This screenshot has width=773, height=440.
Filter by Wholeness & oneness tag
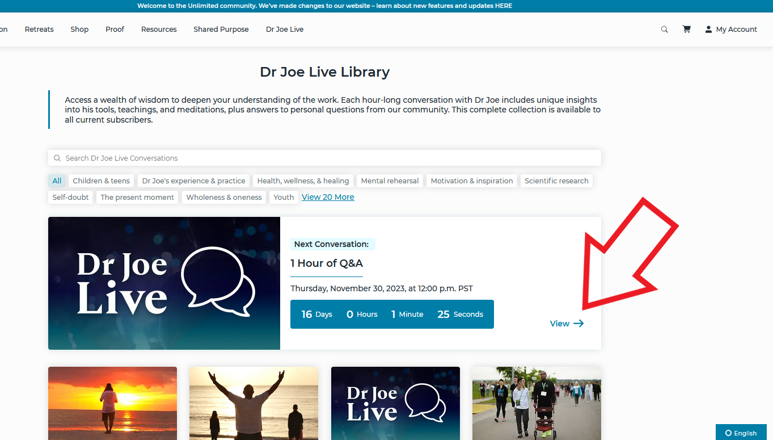coord(224,198)
